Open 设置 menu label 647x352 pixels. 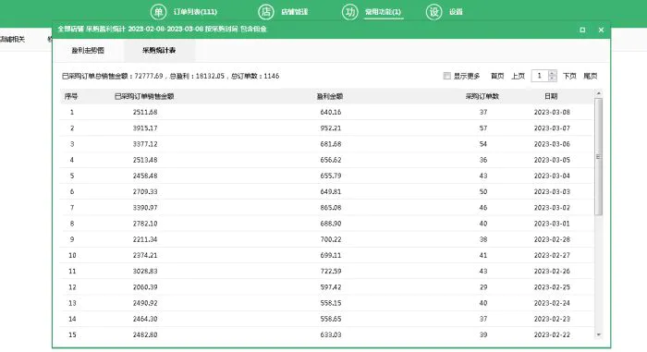click(456, 12)
